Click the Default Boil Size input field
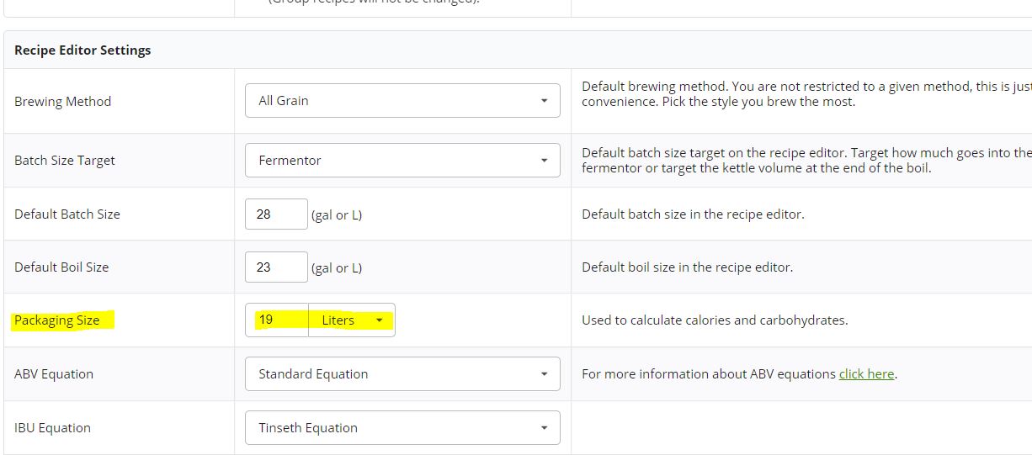The height and width of the screenshot is (455, 1032). [x=276, y=267]
